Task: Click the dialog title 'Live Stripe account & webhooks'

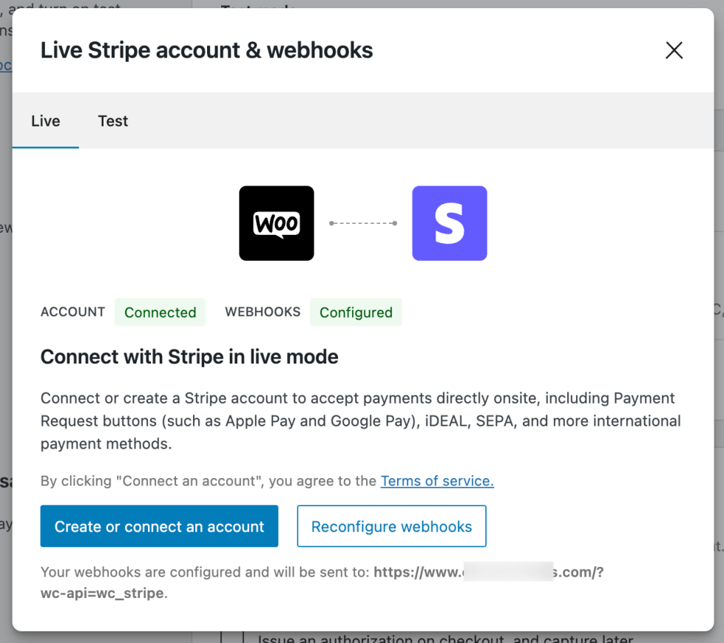Action: pyautogui.click(x=206, y=50)
